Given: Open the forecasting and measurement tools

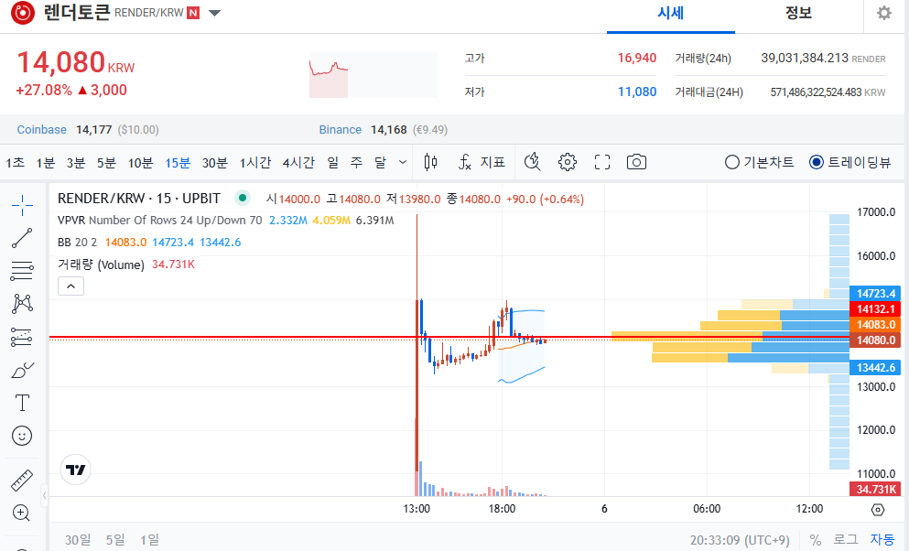Looking at the screenshot, I should click(22, 337).
